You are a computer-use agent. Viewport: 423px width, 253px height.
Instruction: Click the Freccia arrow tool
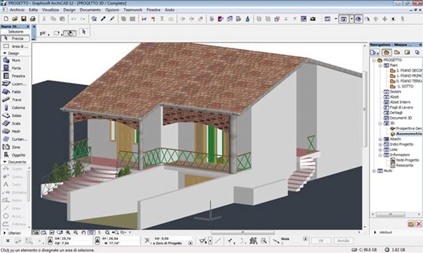[x=15, y=38]
